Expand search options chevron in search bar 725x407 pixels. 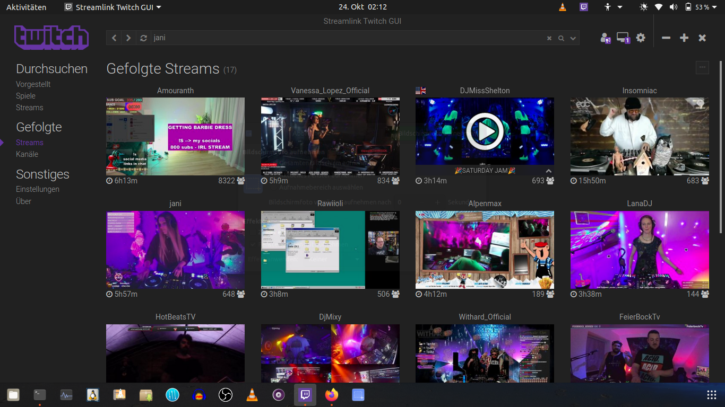coord(573,38)
